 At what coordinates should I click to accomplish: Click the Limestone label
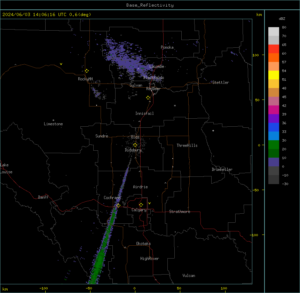pos(53,124)
